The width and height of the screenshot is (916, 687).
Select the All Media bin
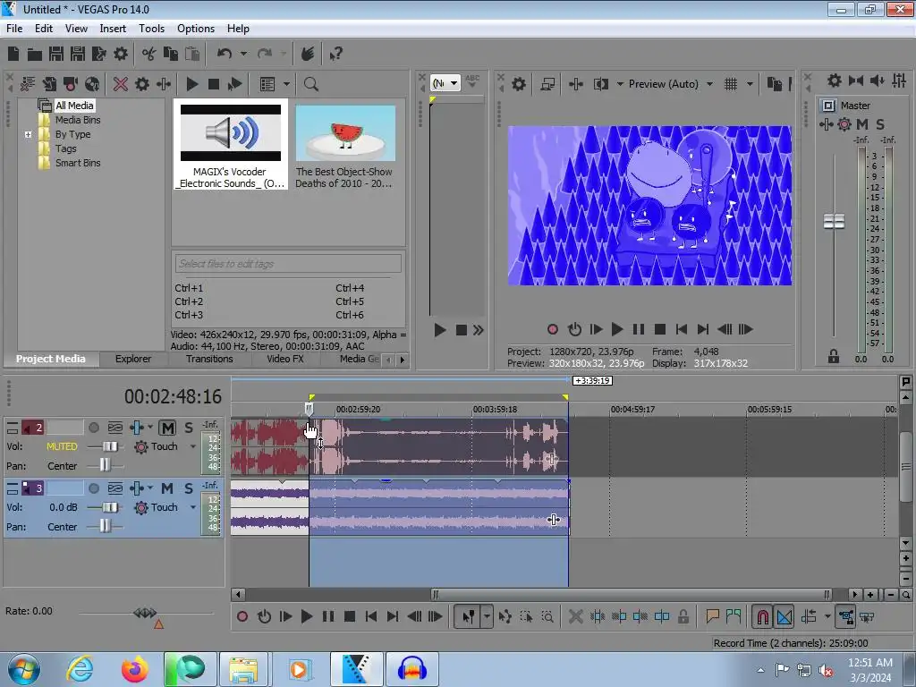click(74, 106)
